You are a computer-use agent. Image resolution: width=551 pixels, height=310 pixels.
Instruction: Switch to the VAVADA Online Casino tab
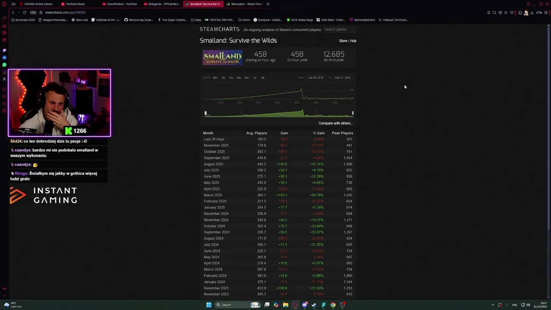(x=36, y=4)
